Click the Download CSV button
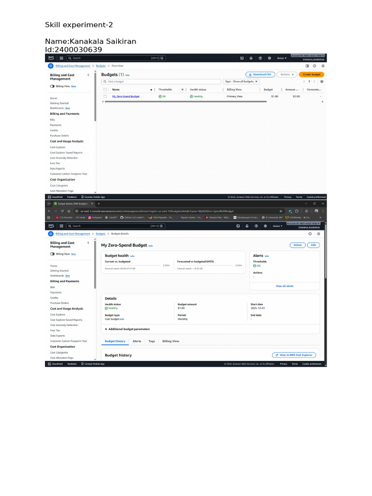 pyautogui.click(x=260, y=75)
